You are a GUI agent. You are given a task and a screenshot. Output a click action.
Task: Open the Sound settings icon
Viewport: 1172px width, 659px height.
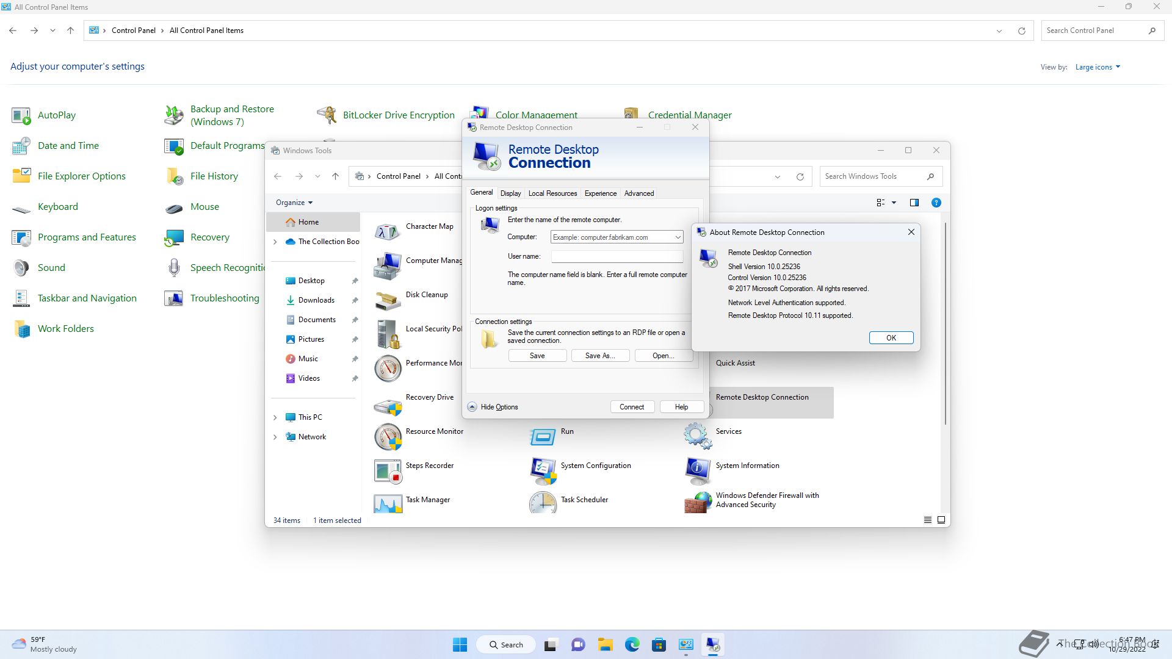tap(21, 268)
